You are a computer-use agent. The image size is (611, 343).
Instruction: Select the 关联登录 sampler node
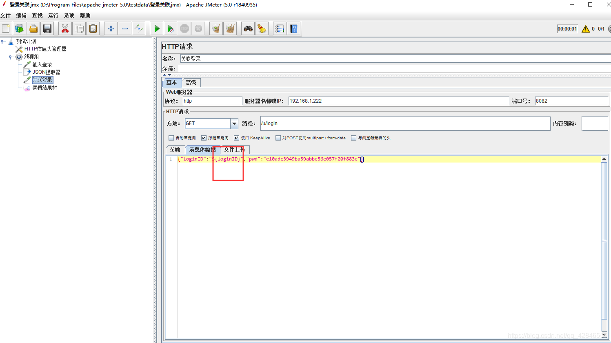tap(42, 80)
